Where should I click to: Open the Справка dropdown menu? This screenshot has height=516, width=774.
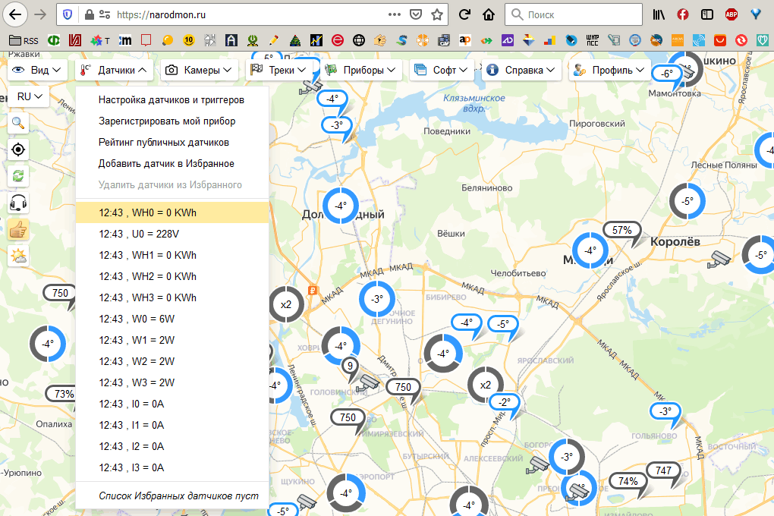(522, 70)
